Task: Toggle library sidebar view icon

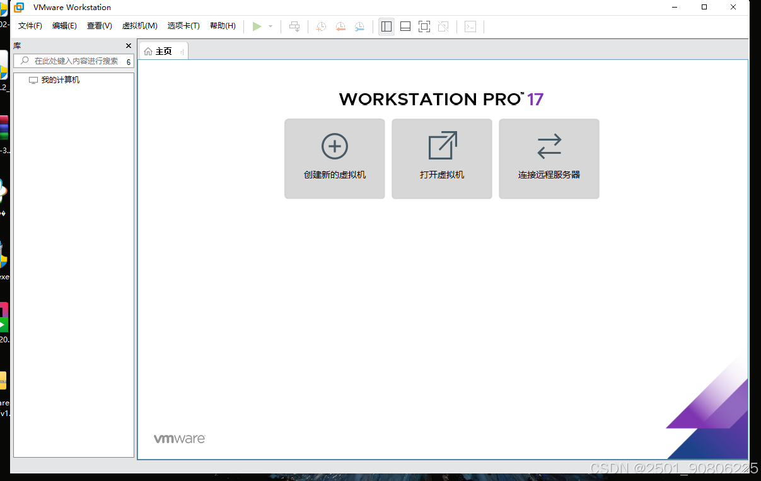Action: tap(386, 26)
